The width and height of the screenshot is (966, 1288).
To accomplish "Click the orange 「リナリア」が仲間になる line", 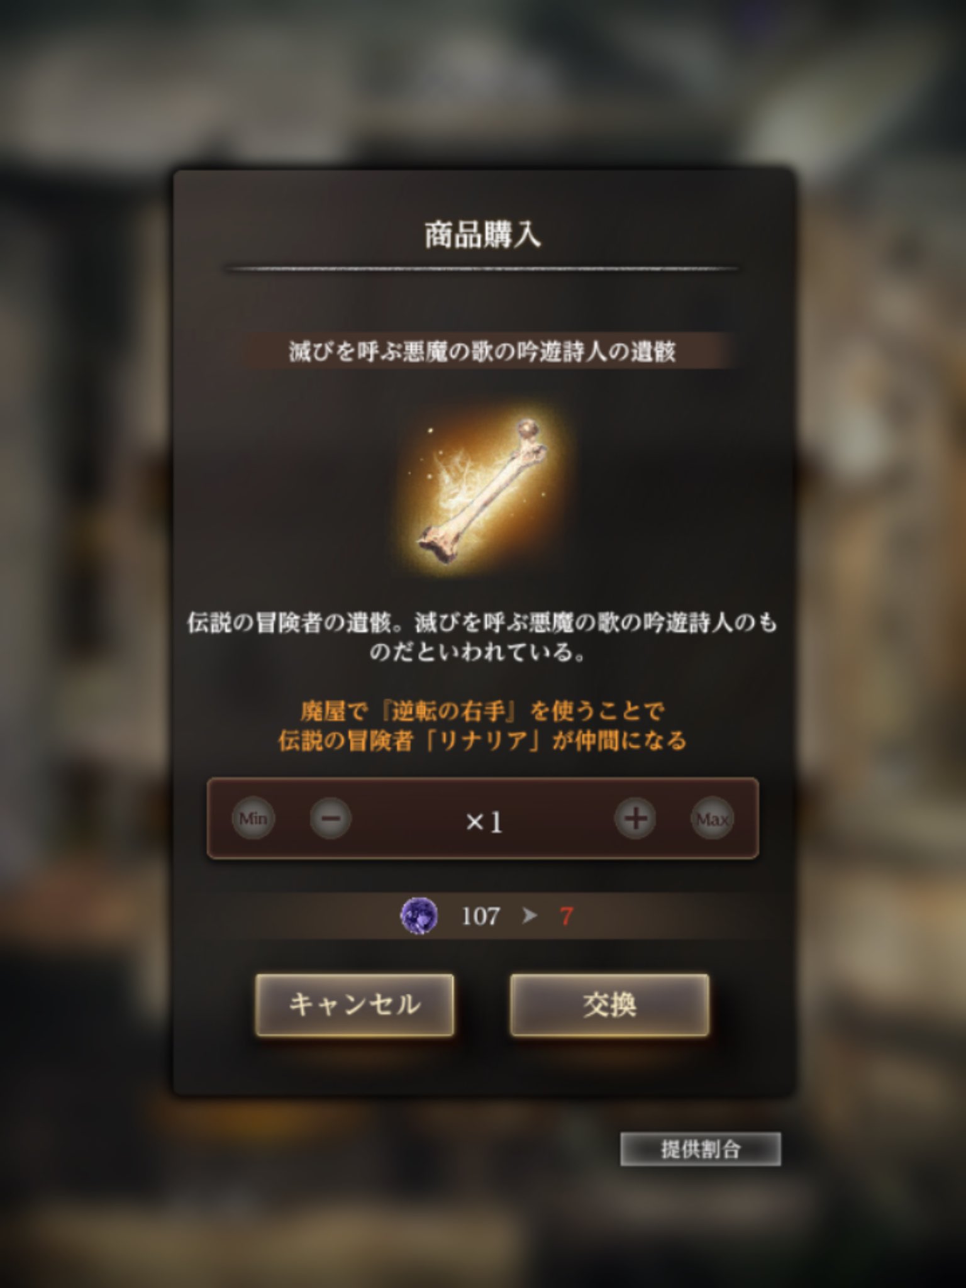I will pyautogui.click(x=483, y=740).
